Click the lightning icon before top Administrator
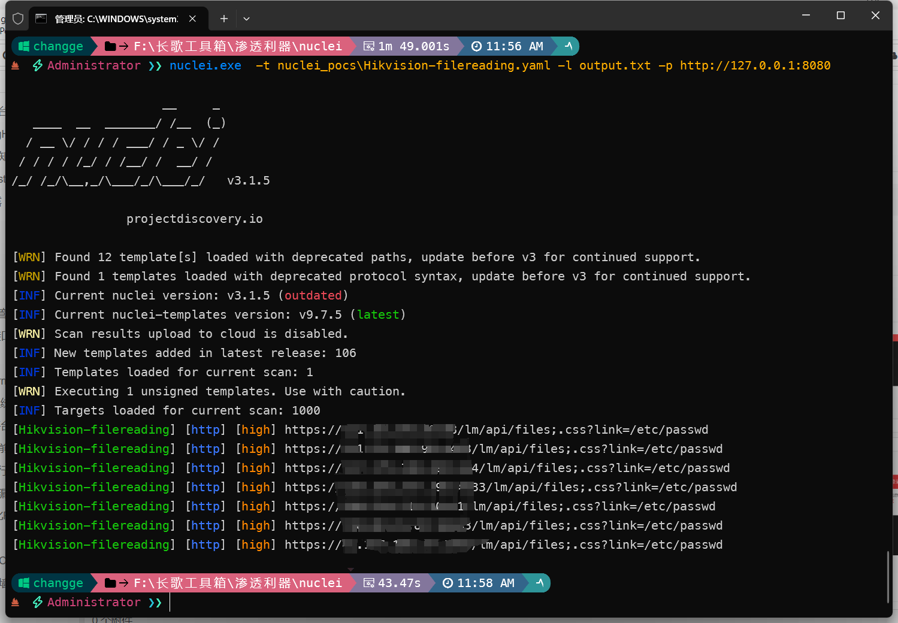 click(38, 65)
